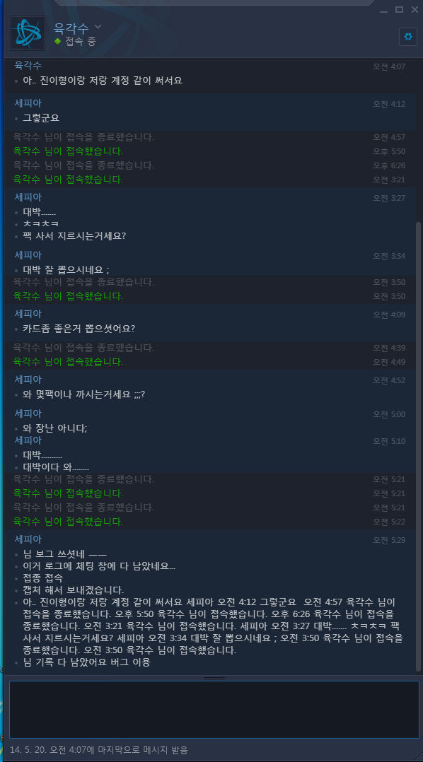This screenshot has height=762, width=423.
Task: Click the 오전 5:29 timestamp
Action: point(389,540)
